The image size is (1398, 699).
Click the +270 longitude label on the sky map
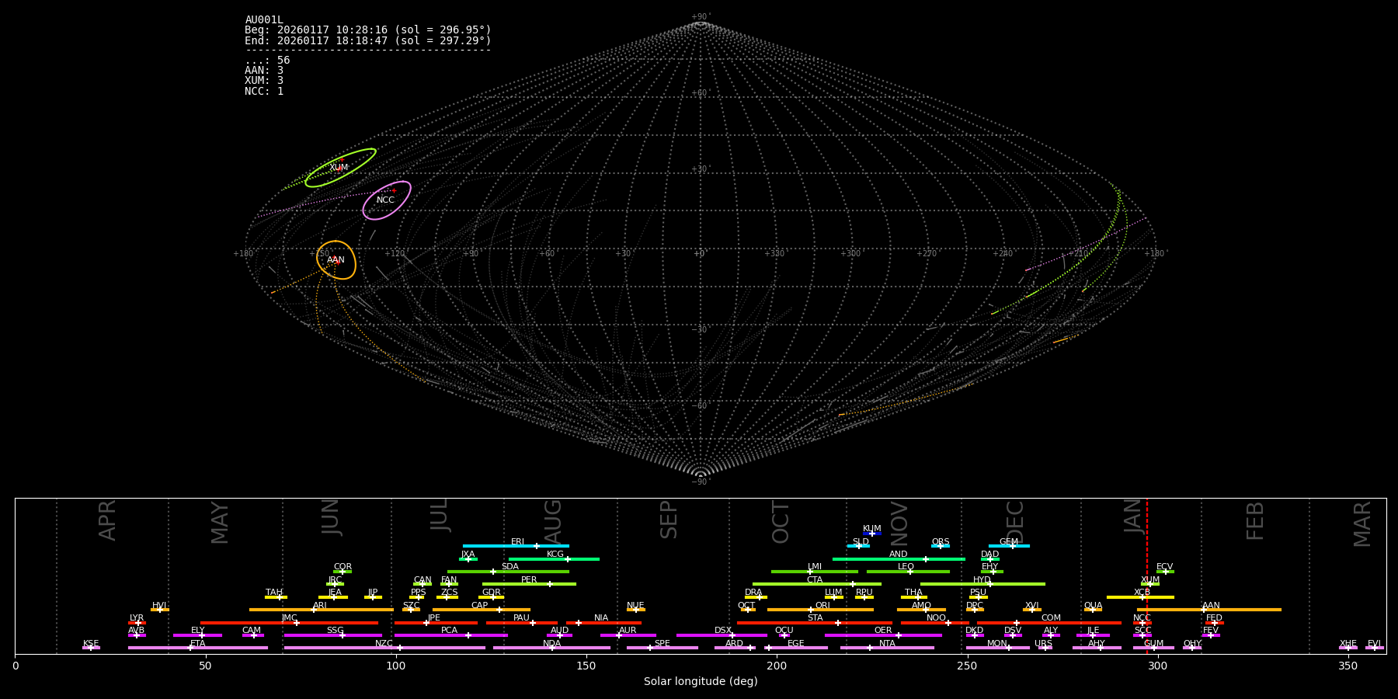pos(927,253)
